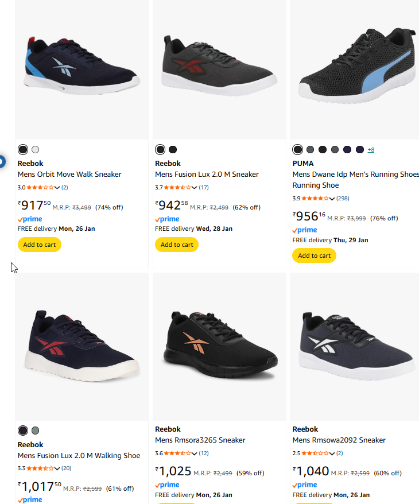Select the white color swatch for Orbit Move Sneaker
The width and height of the screenshot is (419, 504).
(36, 150)
